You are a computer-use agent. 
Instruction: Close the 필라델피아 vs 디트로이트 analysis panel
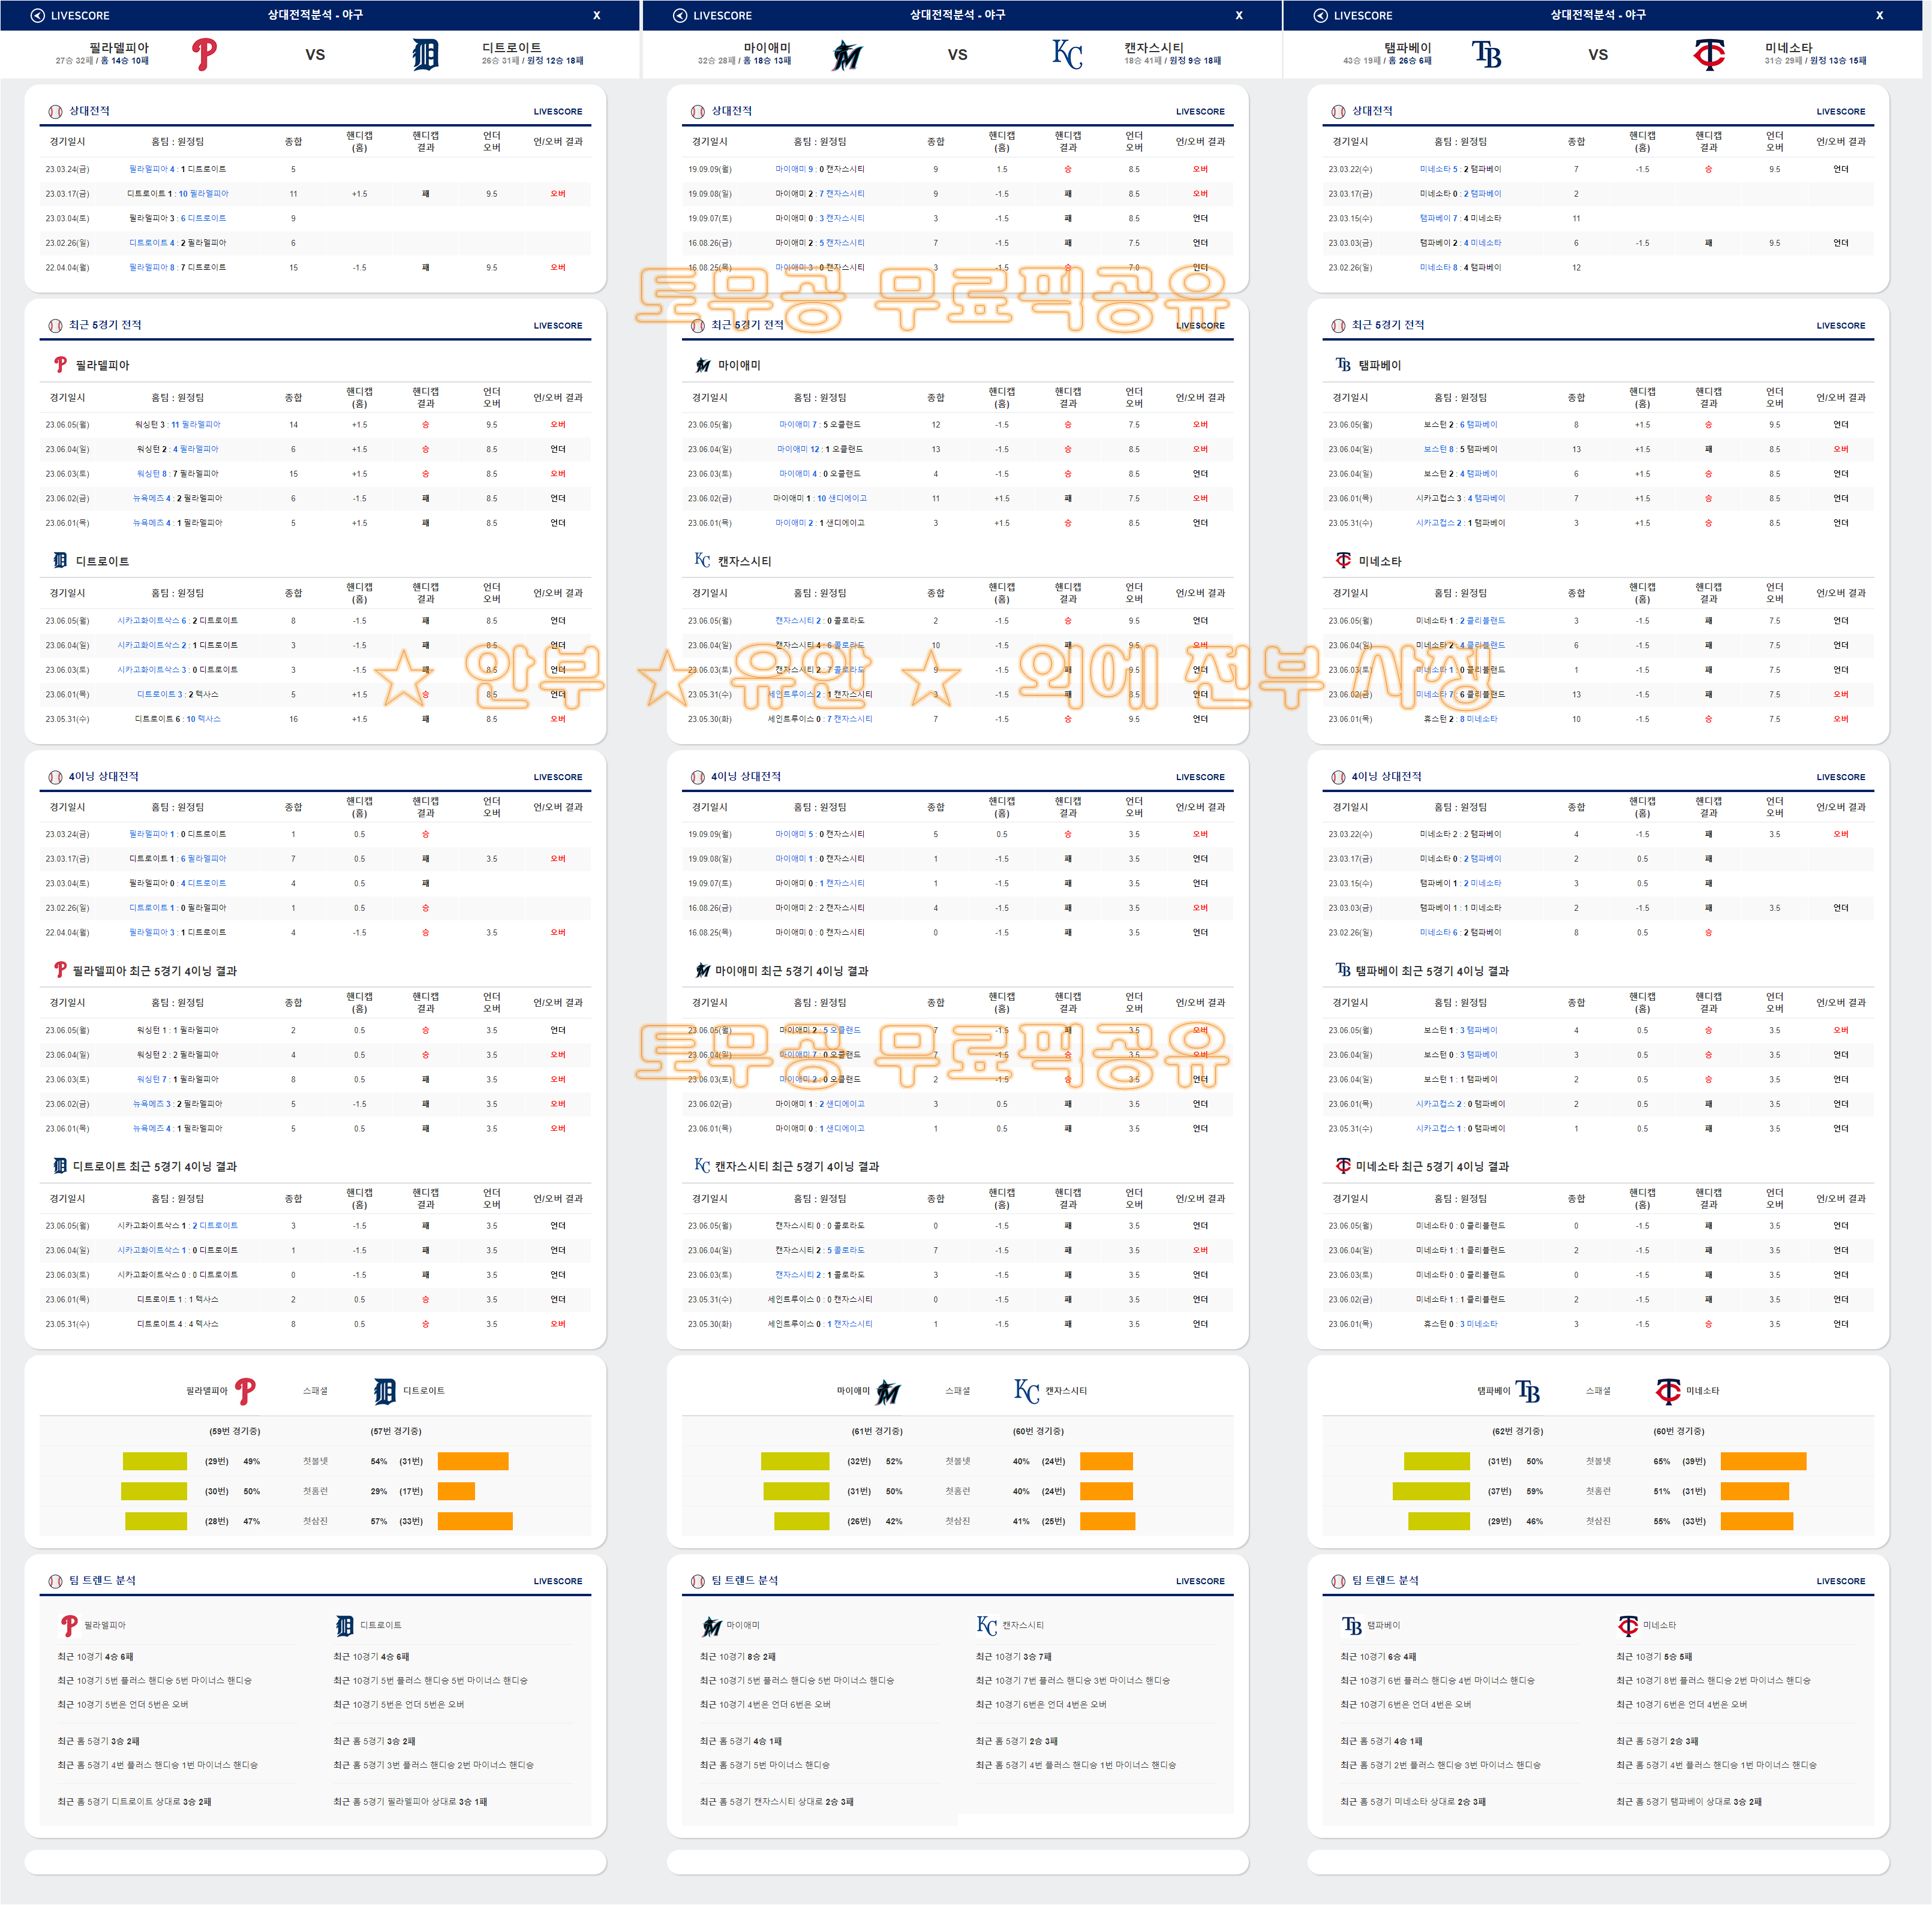[597, 15]
